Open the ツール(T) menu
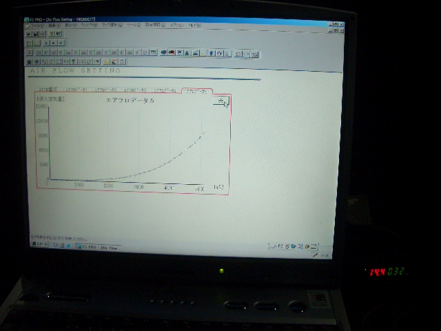The height and width of the screenshot is (331, 441). [x=134, y=25]
